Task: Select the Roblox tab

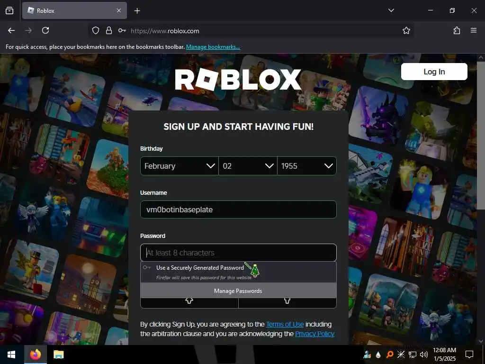Action: 74,10
